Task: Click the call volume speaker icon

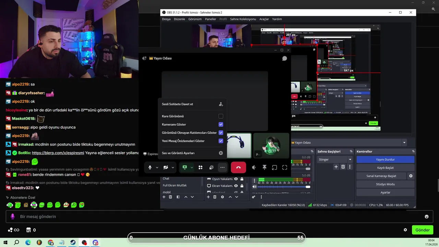Action: 254,167
